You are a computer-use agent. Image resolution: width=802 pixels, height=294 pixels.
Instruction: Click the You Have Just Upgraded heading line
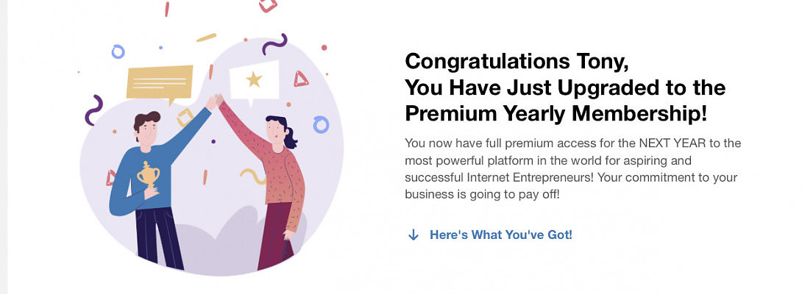tap(565, 87)
